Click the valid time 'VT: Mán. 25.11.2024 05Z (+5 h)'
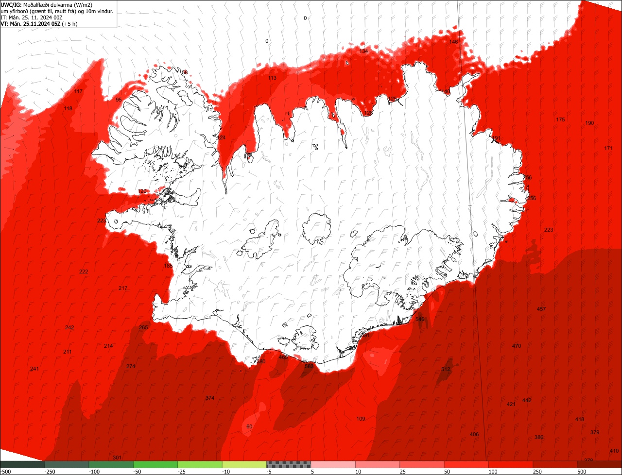The height and width of the screenshot is (475, 622). coord(39,23)
